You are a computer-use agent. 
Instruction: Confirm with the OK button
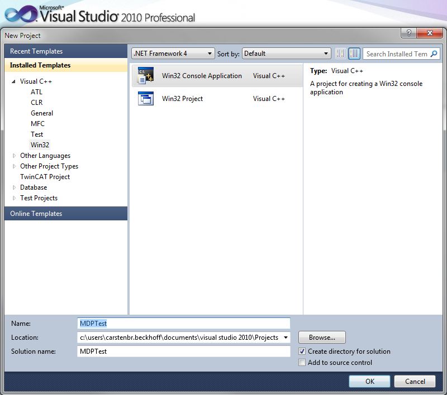pos(369,382)
